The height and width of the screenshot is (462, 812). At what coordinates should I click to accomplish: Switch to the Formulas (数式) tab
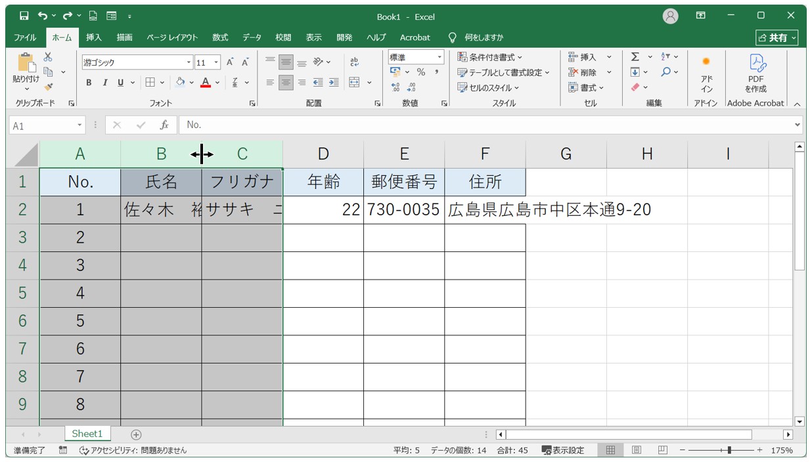pyautogui.click(x=220, y=37)
